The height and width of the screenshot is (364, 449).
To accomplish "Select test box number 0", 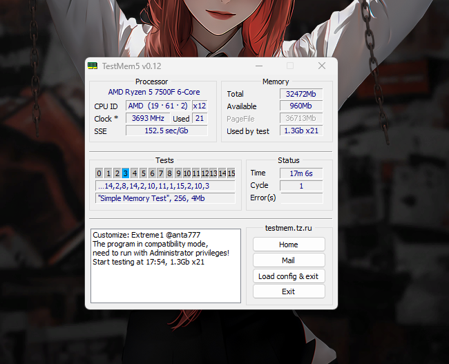I will click(99, 173).
